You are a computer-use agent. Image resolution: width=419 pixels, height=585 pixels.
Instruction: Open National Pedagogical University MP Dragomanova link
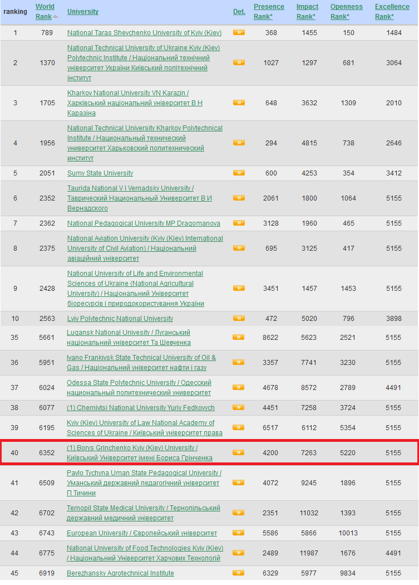144,223
